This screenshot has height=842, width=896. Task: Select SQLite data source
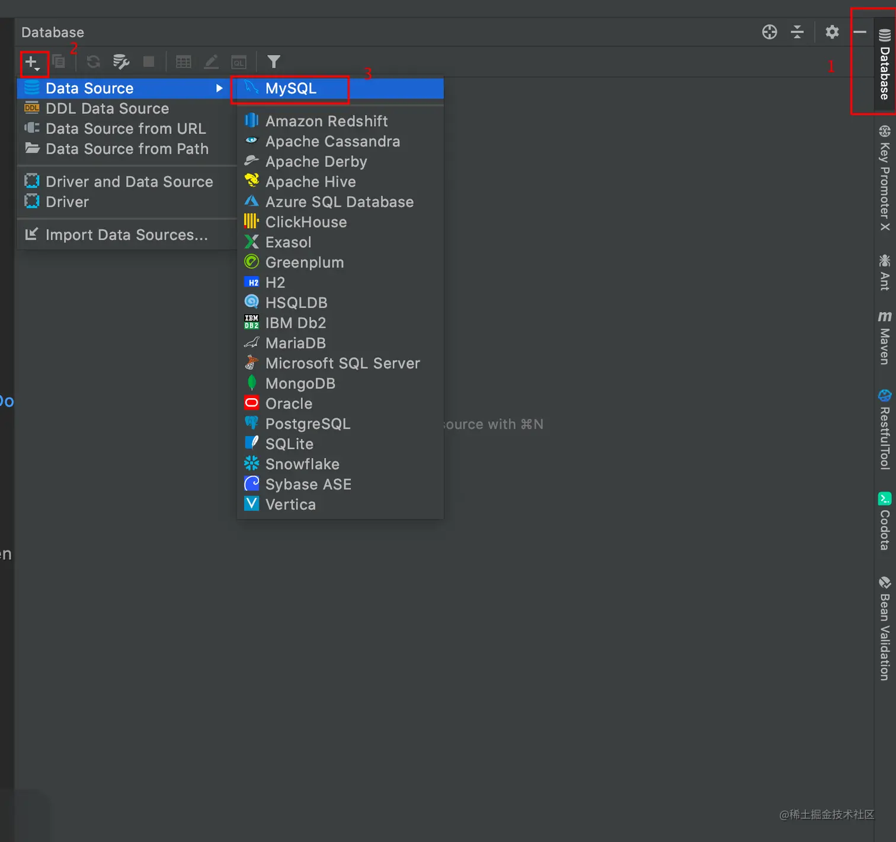[340, 443]
